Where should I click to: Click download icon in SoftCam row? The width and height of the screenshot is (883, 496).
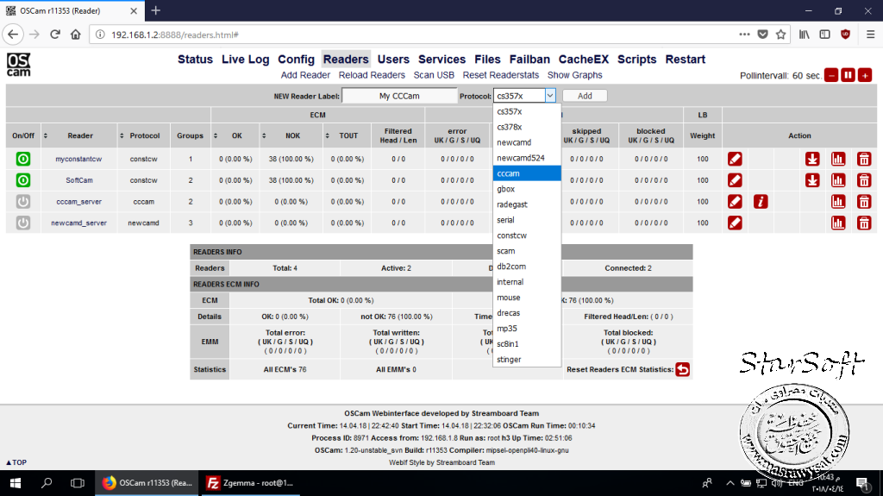pyautogui.click(x=812, y=180)
